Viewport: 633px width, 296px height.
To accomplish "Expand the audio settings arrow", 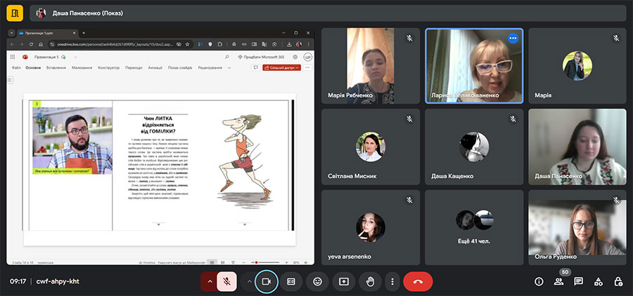I will point(208,281).
